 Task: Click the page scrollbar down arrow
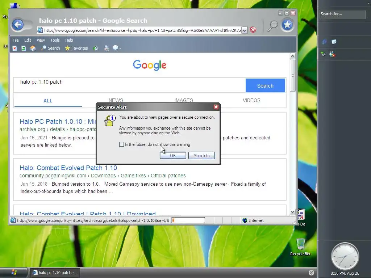coord(292,212)
